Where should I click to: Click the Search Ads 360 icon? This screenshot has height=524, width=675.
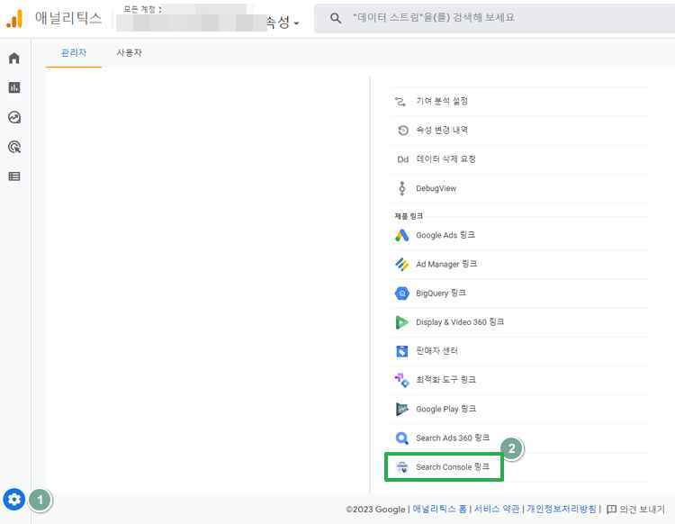(x=402, y=438)
